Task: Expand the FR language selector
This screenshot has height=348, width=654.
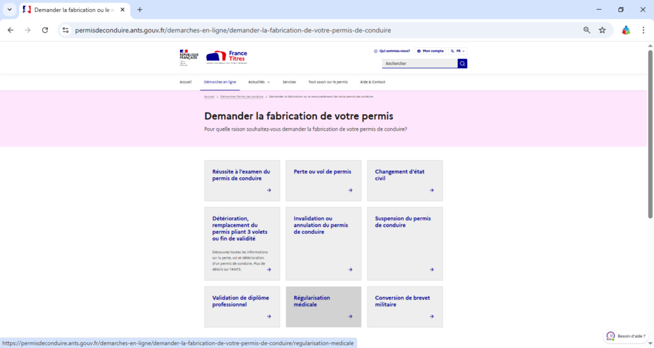Action: point(458,51)
